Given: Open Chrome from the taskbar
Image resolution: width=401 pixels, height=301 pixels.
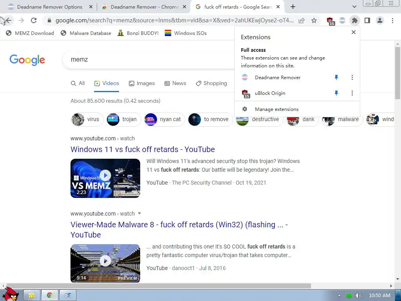Looking at the screenshot, I should 50,296.
